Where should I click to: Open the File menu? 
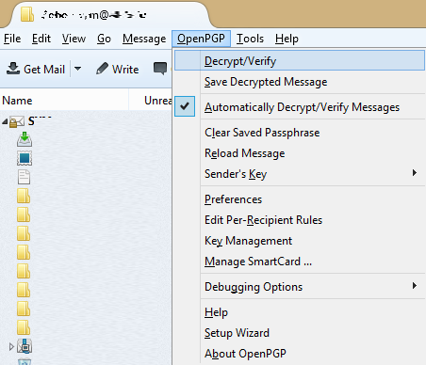[x=12, y=39]
